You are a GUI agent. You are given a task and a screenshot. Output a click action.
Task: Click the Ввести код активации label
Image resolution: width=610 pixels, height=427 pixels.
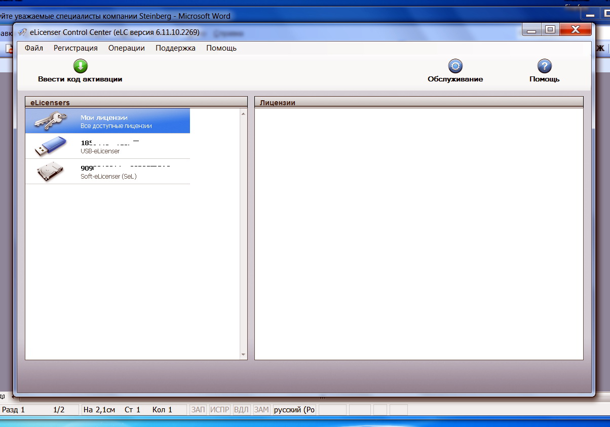80,79
